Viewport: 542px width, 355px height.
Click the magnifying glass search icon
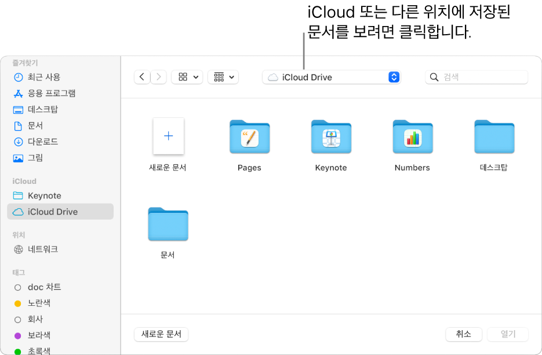tap(434, 77)
